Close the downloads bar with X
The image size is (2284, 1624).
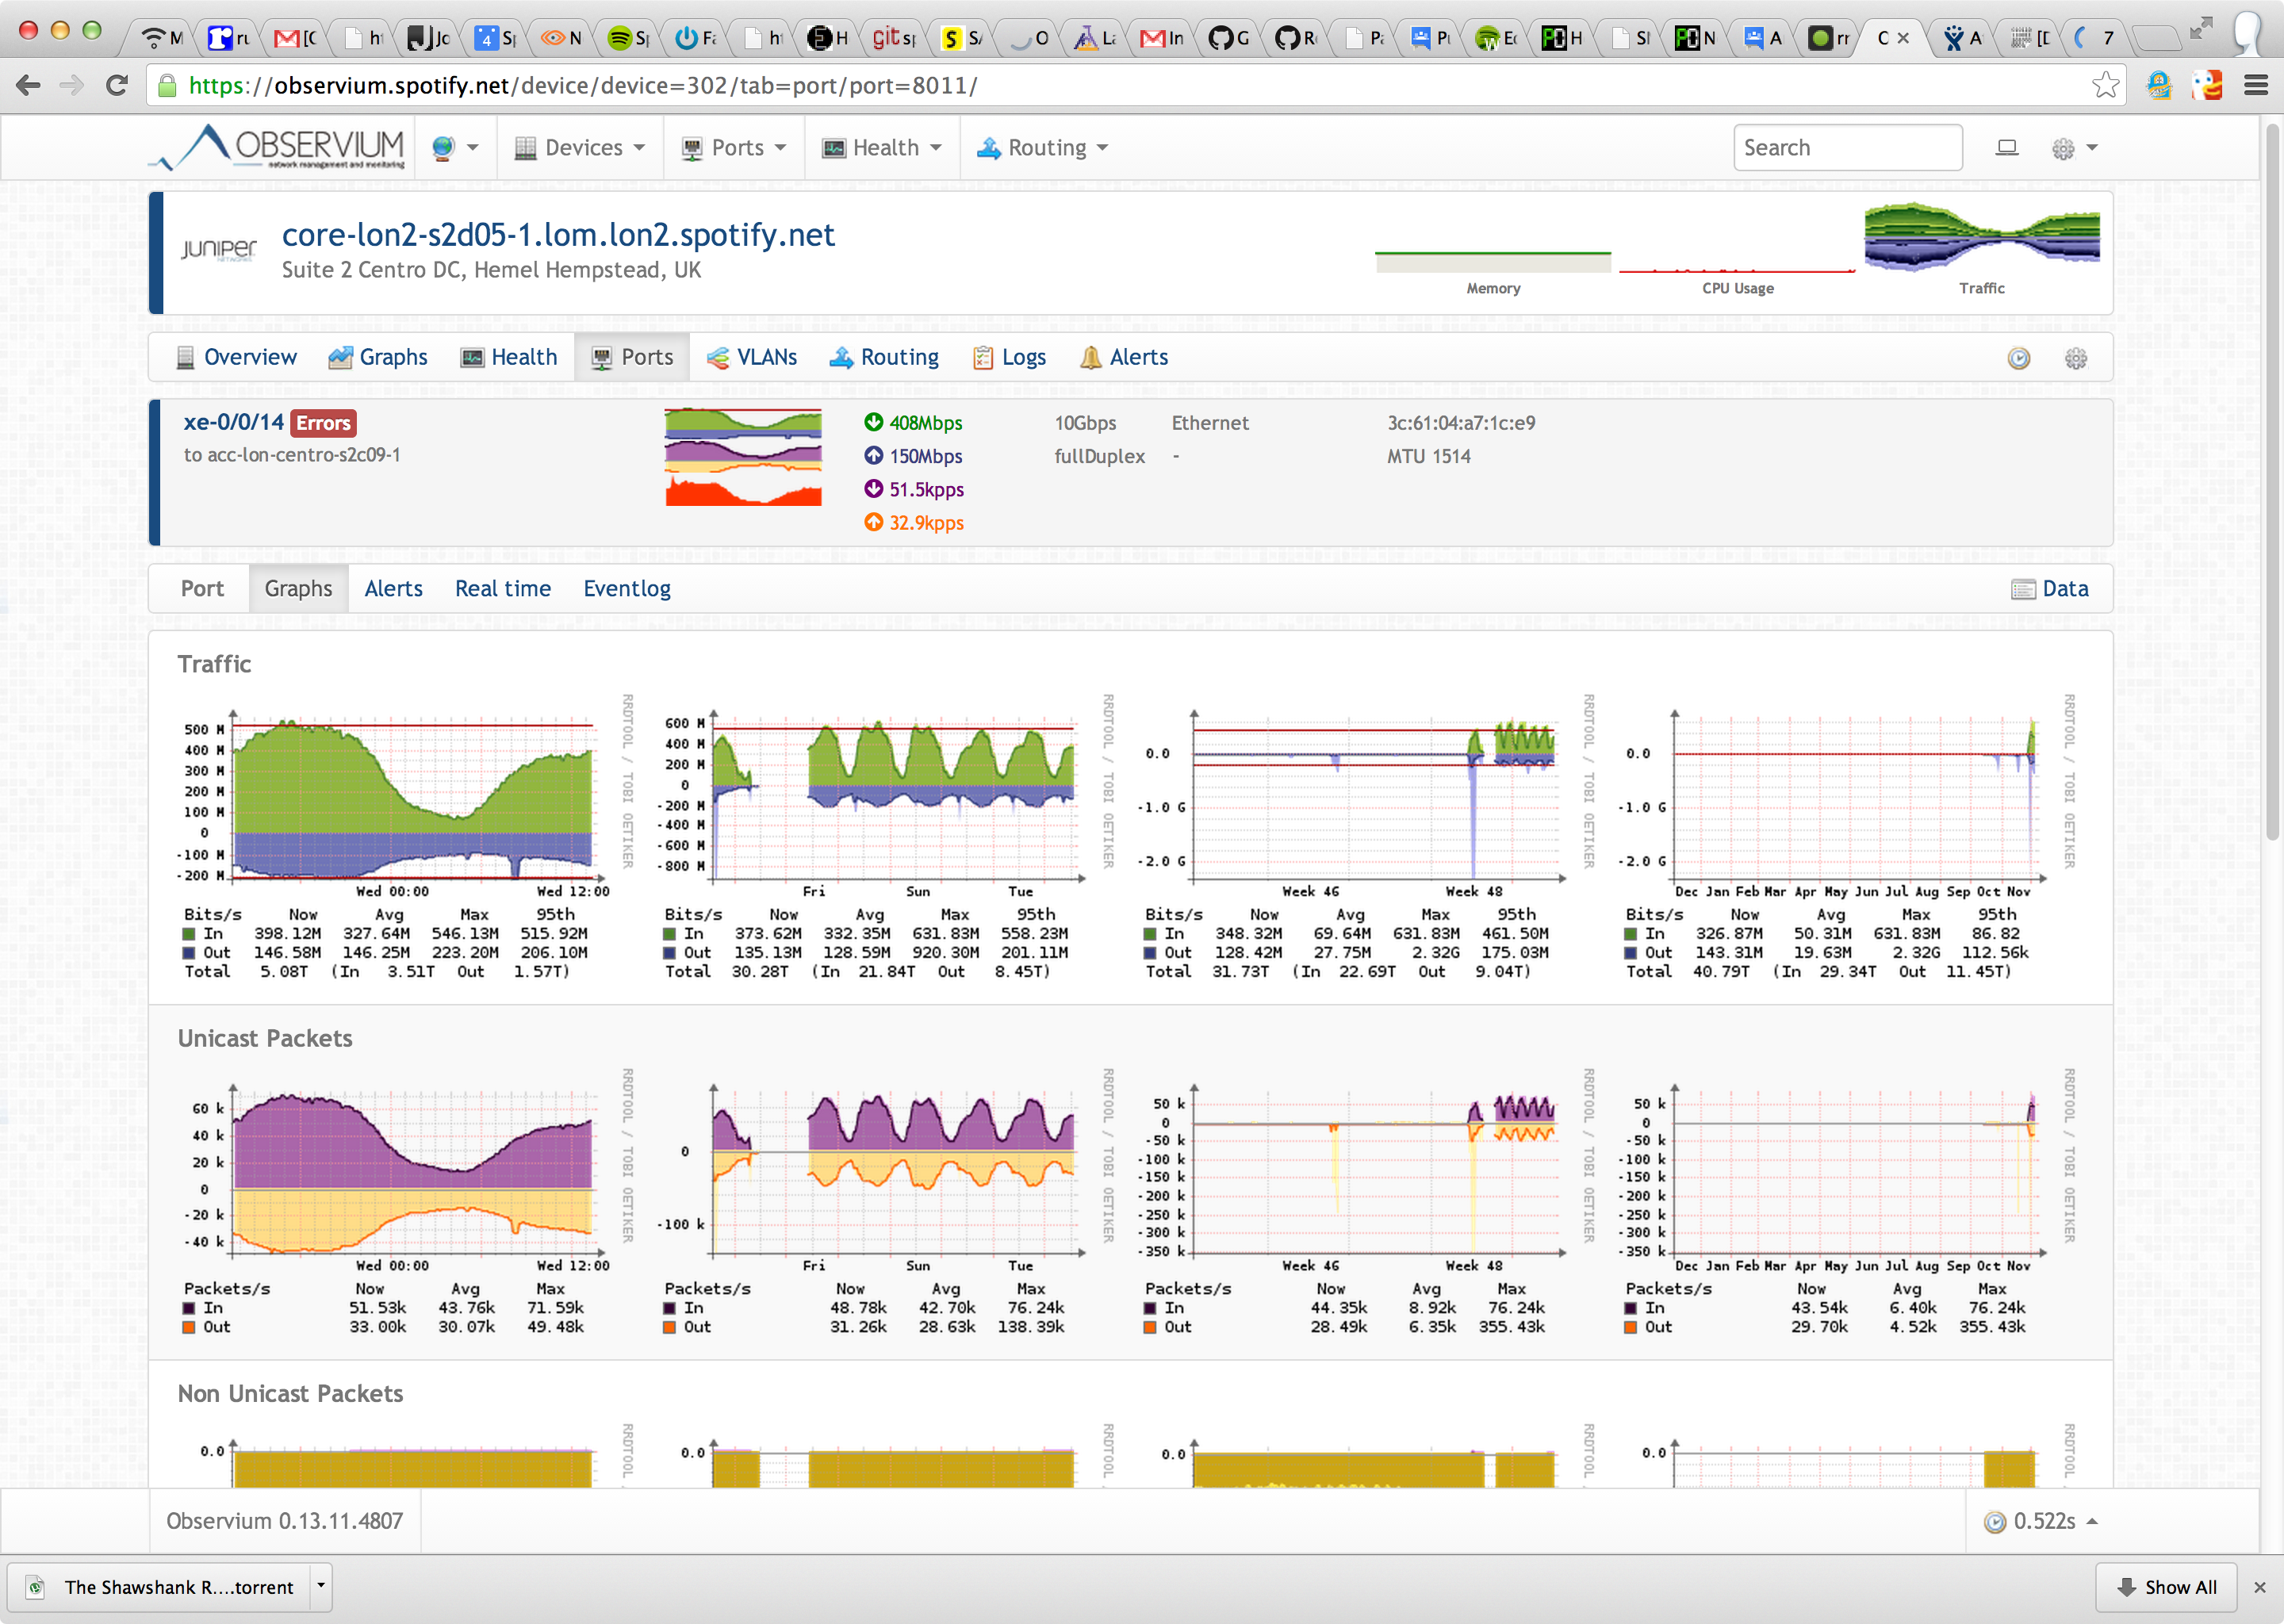2259,1587
